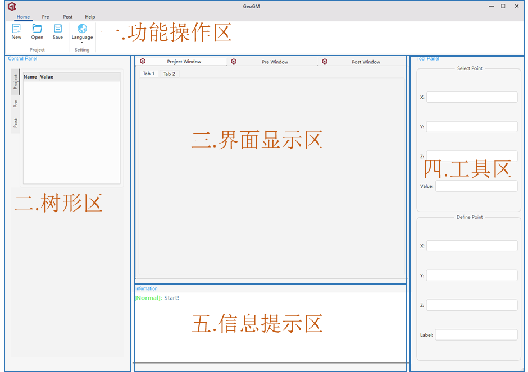528x372 pixels.
Task: Open a project with the Open icon
Action: pos(37,29)
